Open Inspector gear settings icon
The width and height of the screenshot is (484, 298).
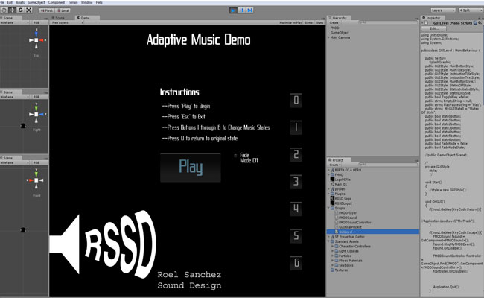coord(480,23)
